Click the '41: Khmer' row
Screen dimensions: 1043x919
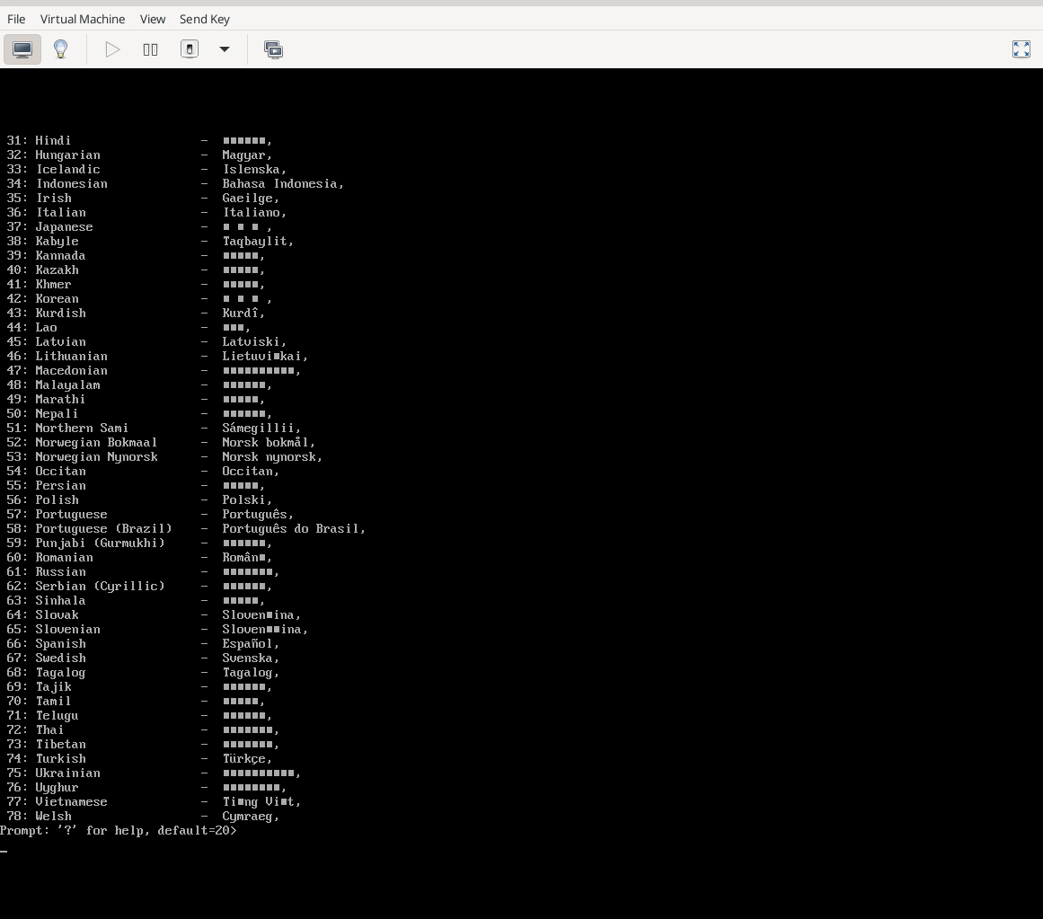(x=136, y=285)
